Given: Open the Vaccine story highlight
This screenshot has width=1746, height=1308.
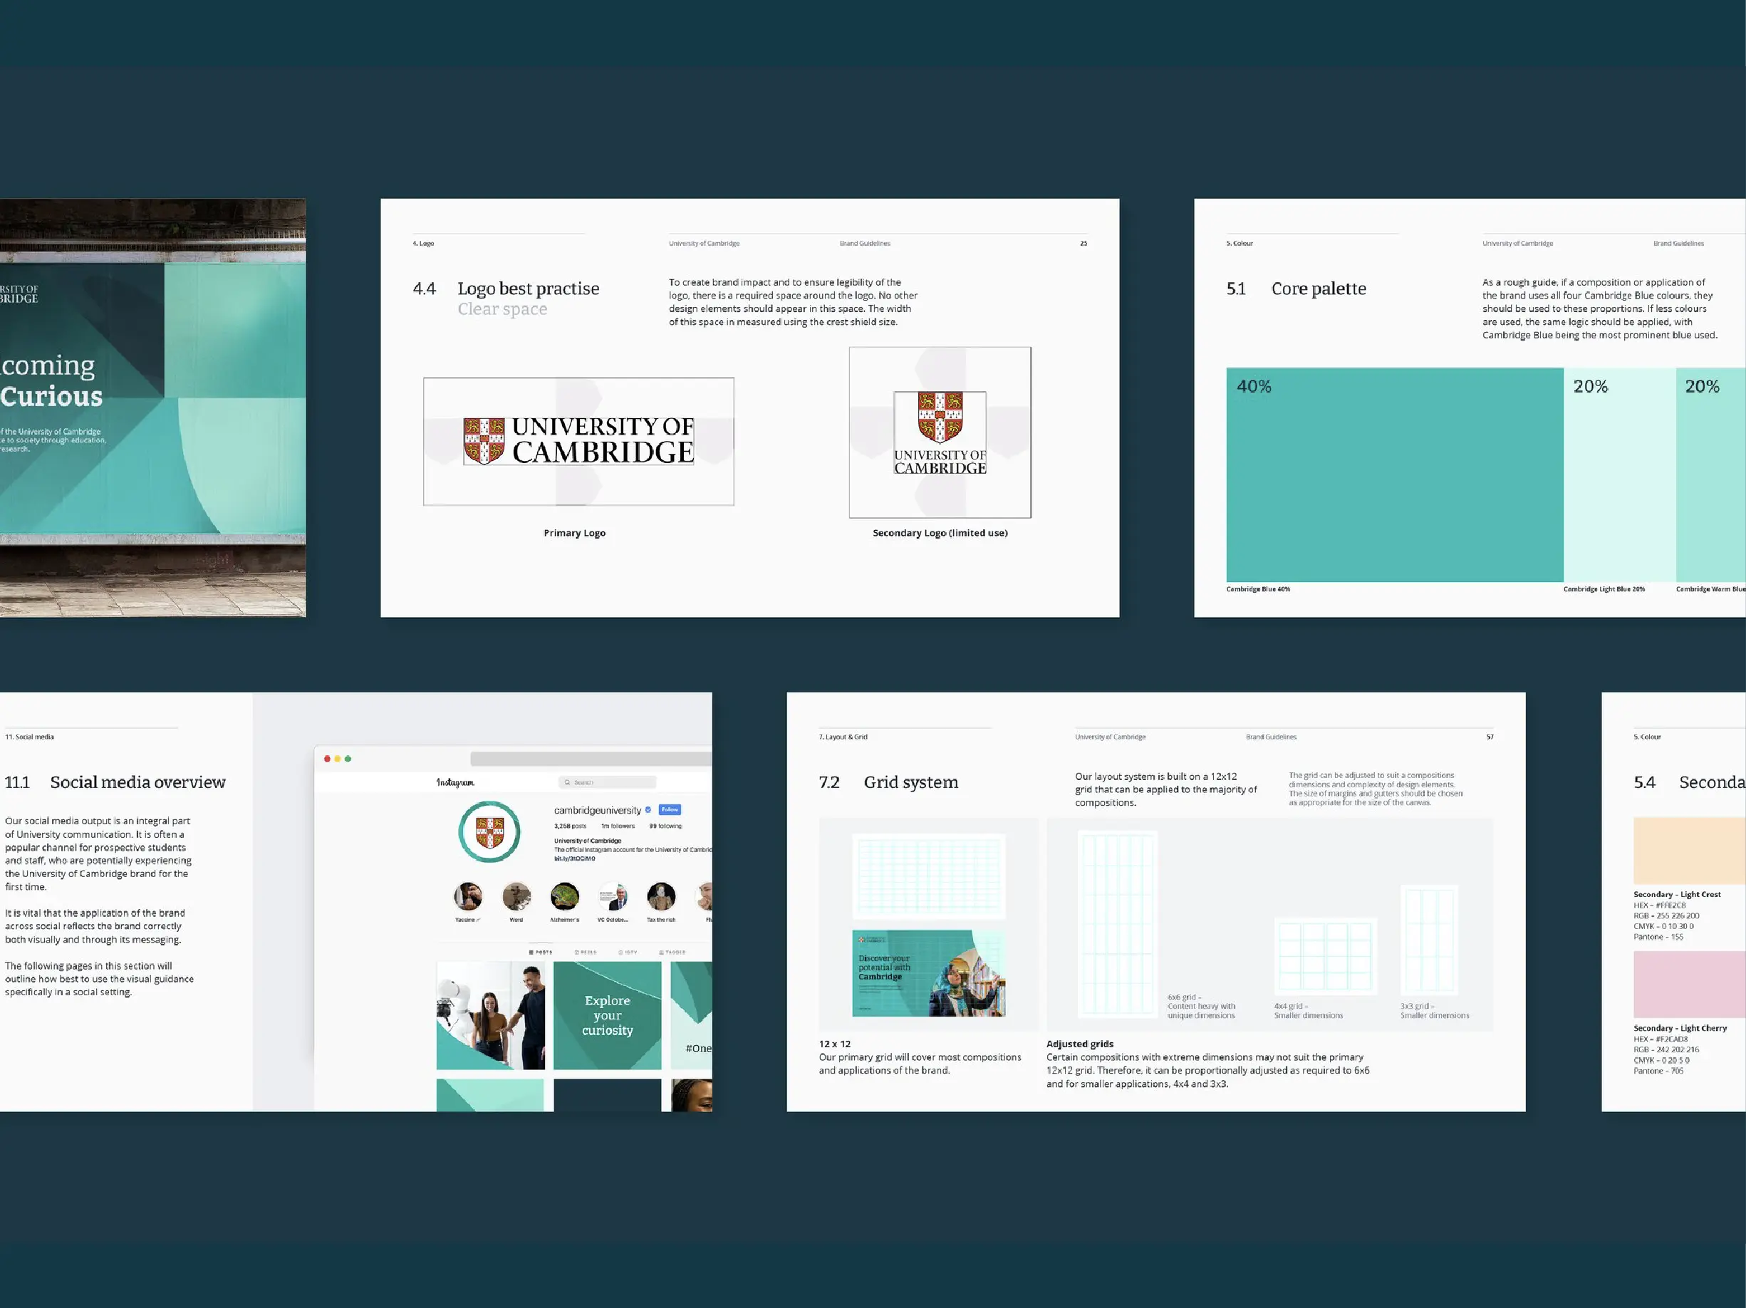Looking at the screenshot, I should pyautogui.click(x=467, y=897).
